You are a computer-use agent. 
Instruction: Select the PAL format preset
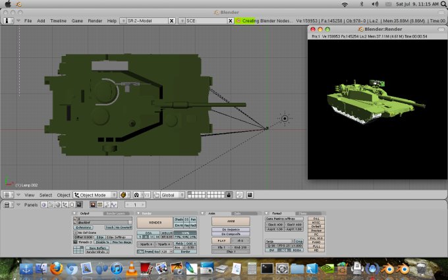pos(315,218)
